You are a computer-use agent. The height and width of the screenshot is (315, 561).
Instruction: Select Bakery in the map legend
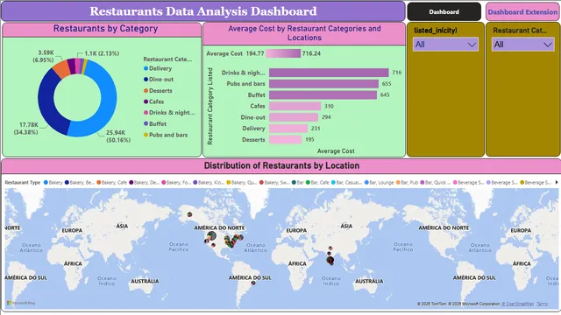[x=53, y=182]
